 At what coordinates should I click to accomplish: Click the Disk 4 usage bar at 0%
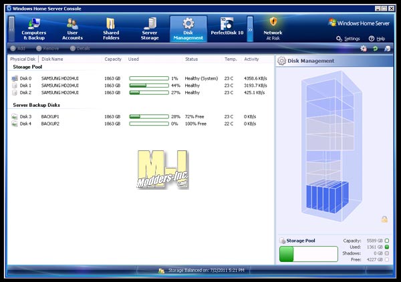coord(149,124)
